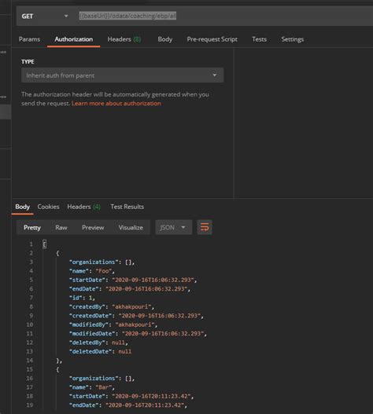Switch to Raw response view
Screen dimensions: 373x414
(61, 228)
